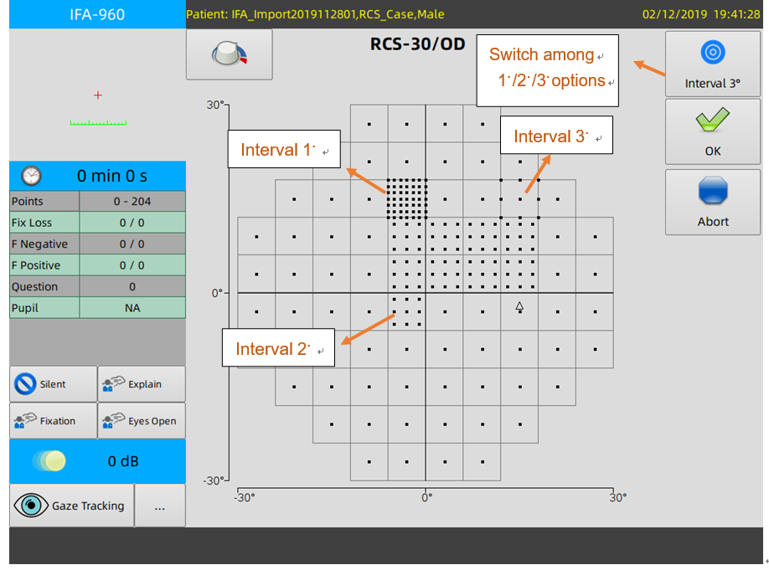The image size is (769, 570).
Task: Click the perimeter bowl icon button
Action: [229, 54]
